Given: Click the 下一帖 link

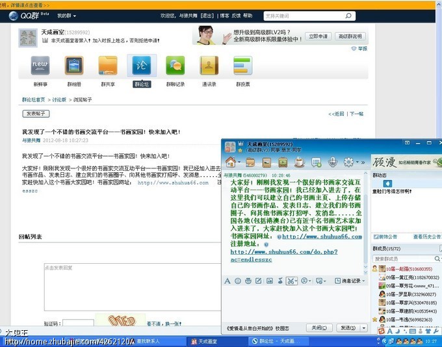Looking at the screenshot, I should pyautogui.click(x=356, y=114).
